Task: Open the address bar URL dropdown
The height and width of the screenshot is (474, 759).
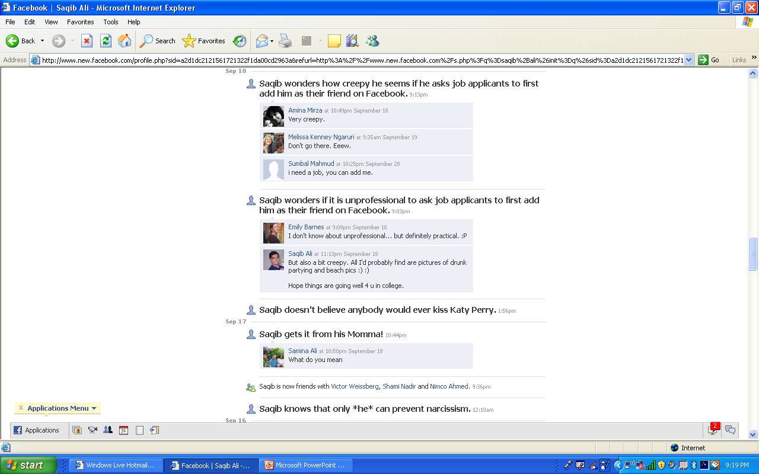Action: click(688, 60)
